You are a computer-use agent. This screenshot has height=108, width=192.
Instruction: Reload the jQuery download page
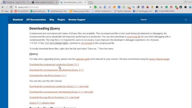tap(11, 7)
